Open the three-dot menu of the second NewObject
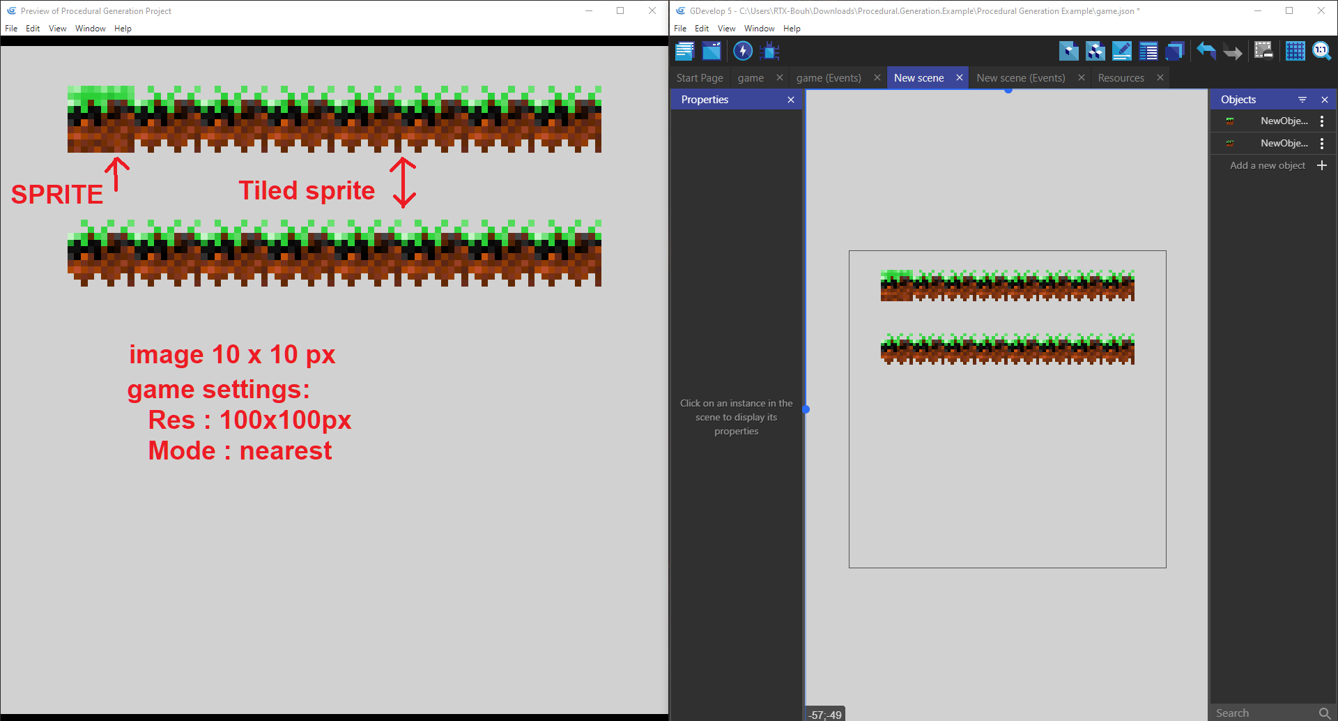 pos(1323,143)
